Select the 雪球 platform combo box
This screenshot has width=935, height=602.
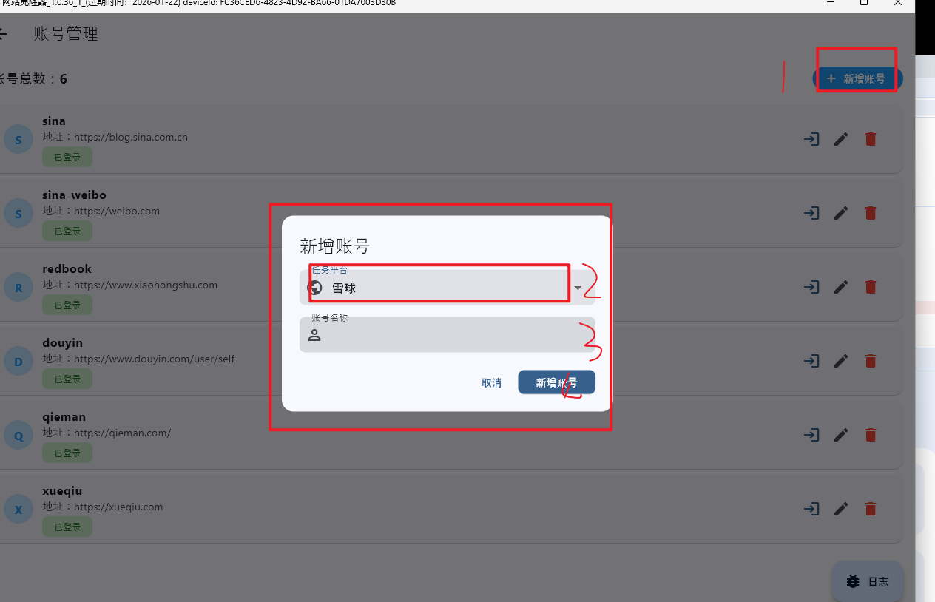[x=448, y=287]
